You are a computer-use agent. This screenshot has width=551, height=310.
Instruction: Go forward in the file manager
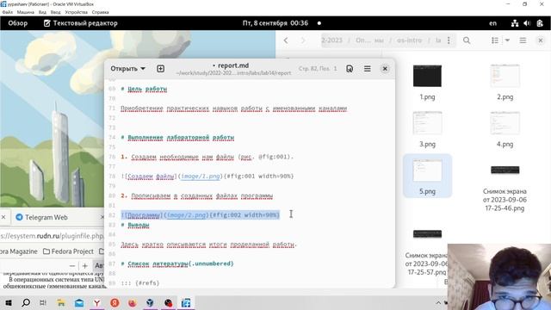coord(303,40)
